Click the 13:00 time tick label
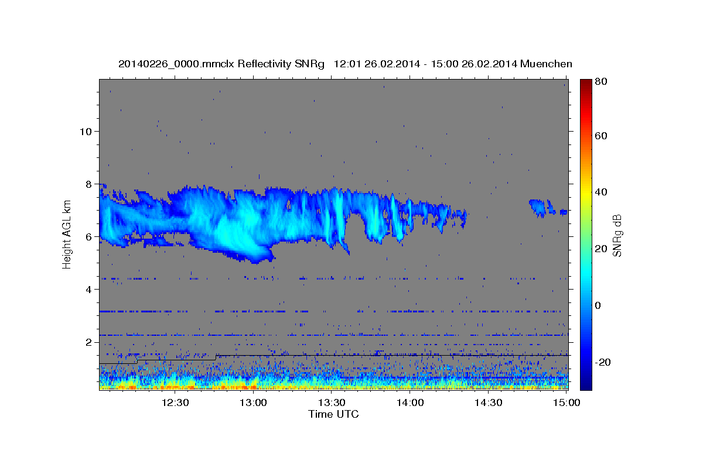The image size is (703, 468). coord(254,402)
